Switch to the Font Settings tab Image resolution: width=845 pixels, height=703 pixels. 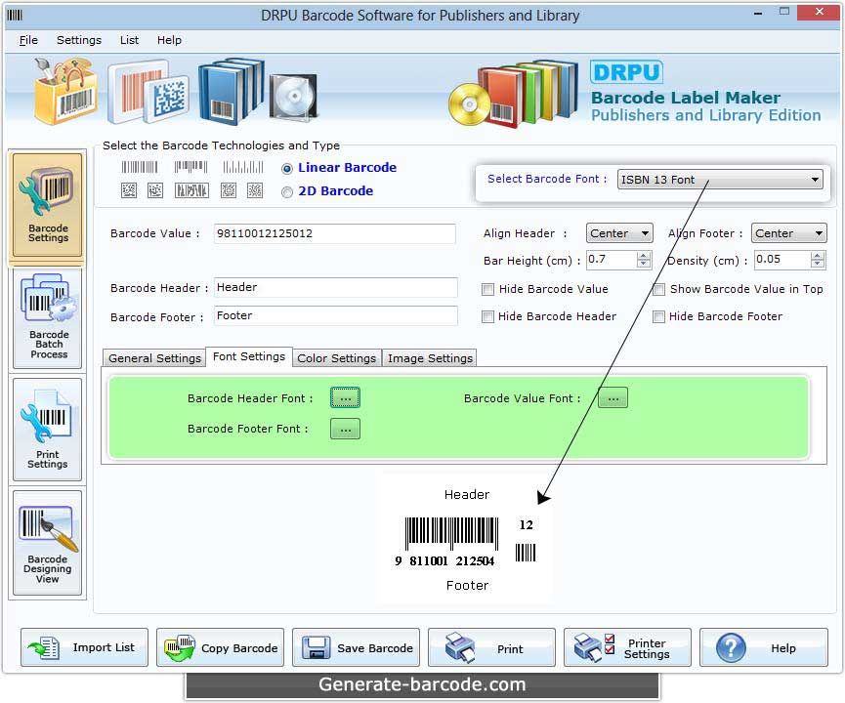[249, 356]
